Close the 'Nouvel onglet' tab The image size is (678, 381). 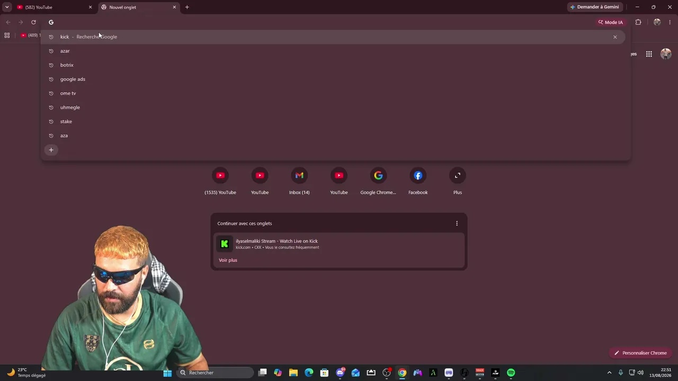[x=174, y=7]
